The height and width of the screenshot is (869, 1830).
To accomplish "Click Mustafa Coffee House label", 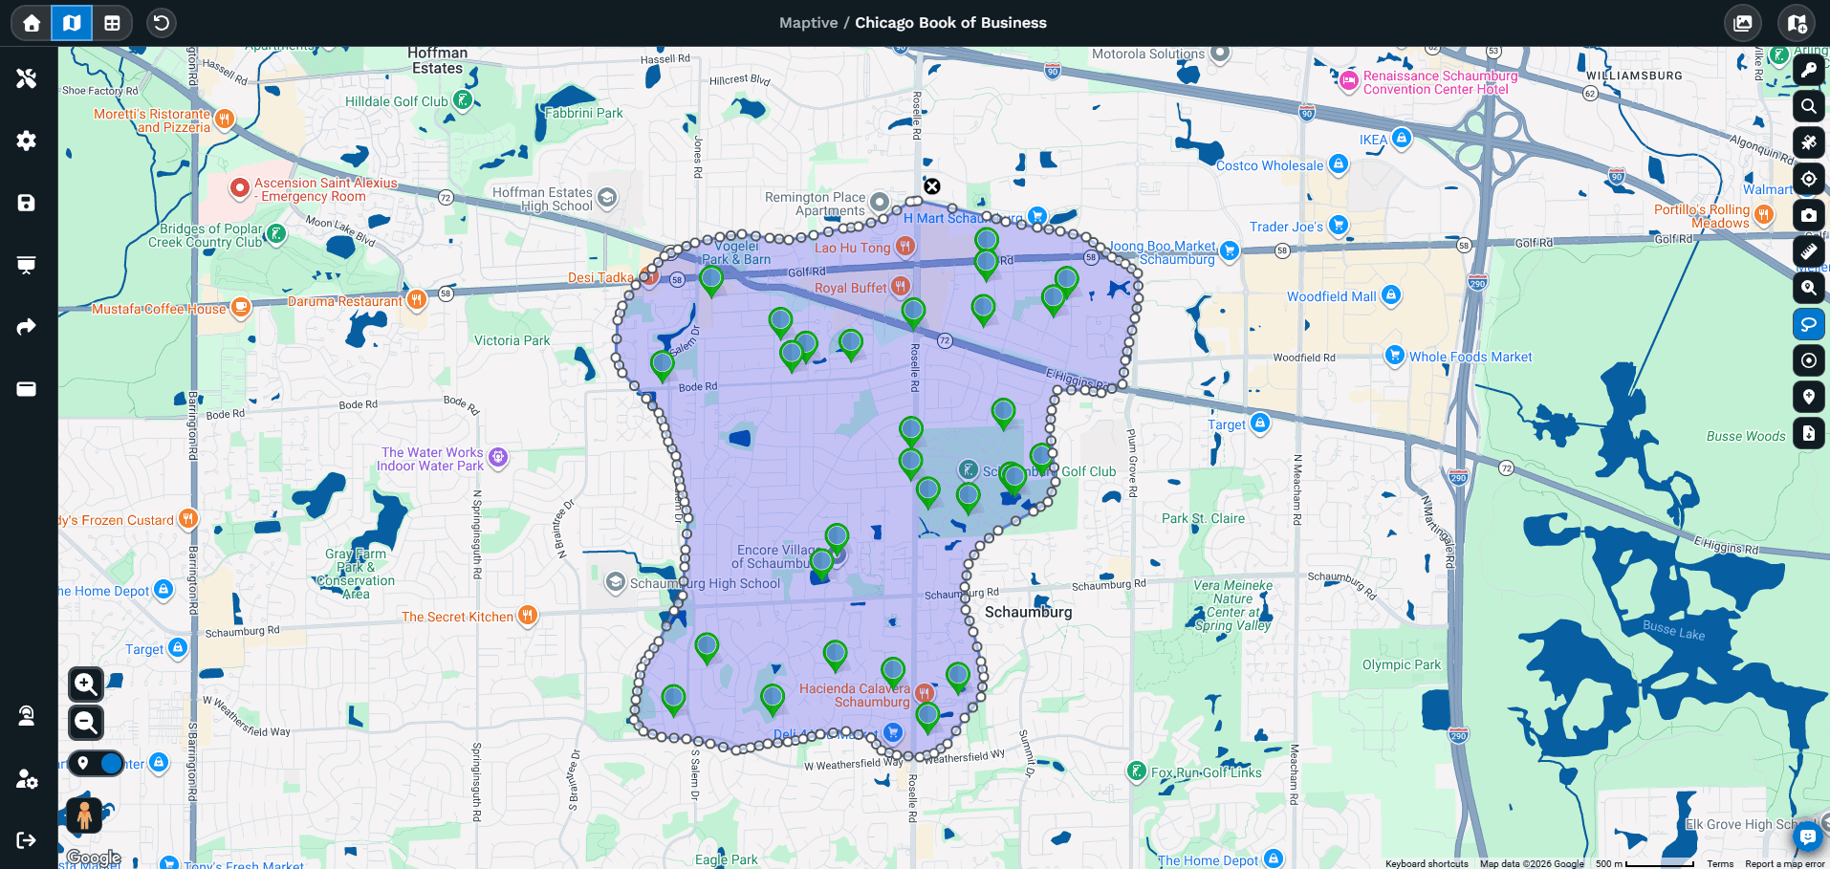I will (x=159, y=309).
